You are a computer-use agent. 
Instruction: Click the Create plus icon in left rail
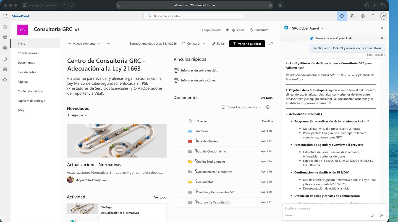(x=5, y=80)
